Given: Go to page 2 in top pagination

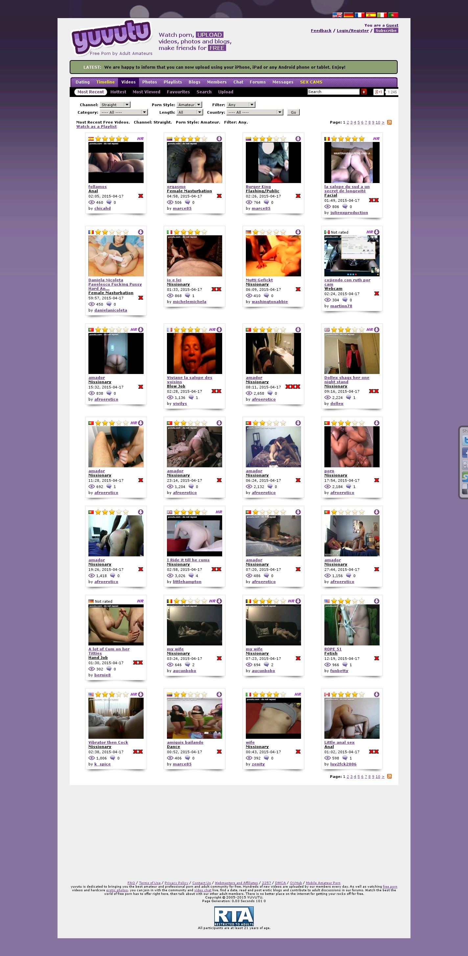Looking at the screenshot, I should pyautogui.click(x=348, y=123).
